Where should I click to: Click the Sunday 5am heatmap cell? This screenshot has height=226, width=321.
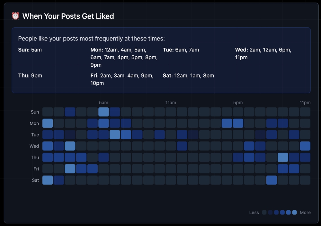(103, 112)
